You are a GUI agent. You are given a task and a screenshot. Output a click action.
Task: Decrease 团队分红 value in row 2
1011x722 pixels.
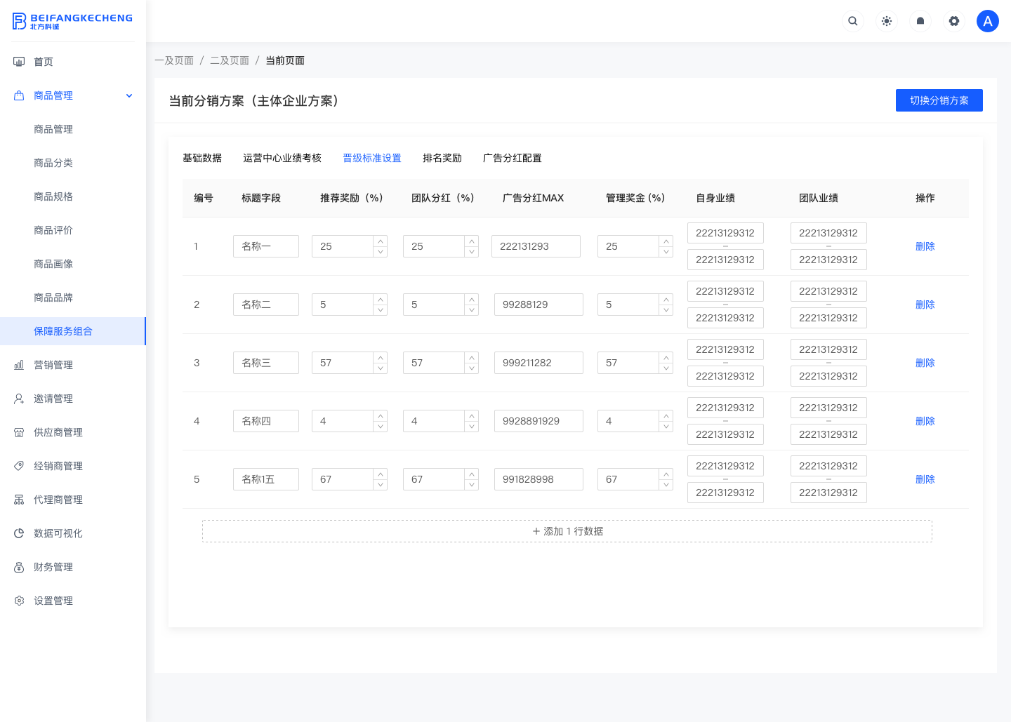click(472, 310)
